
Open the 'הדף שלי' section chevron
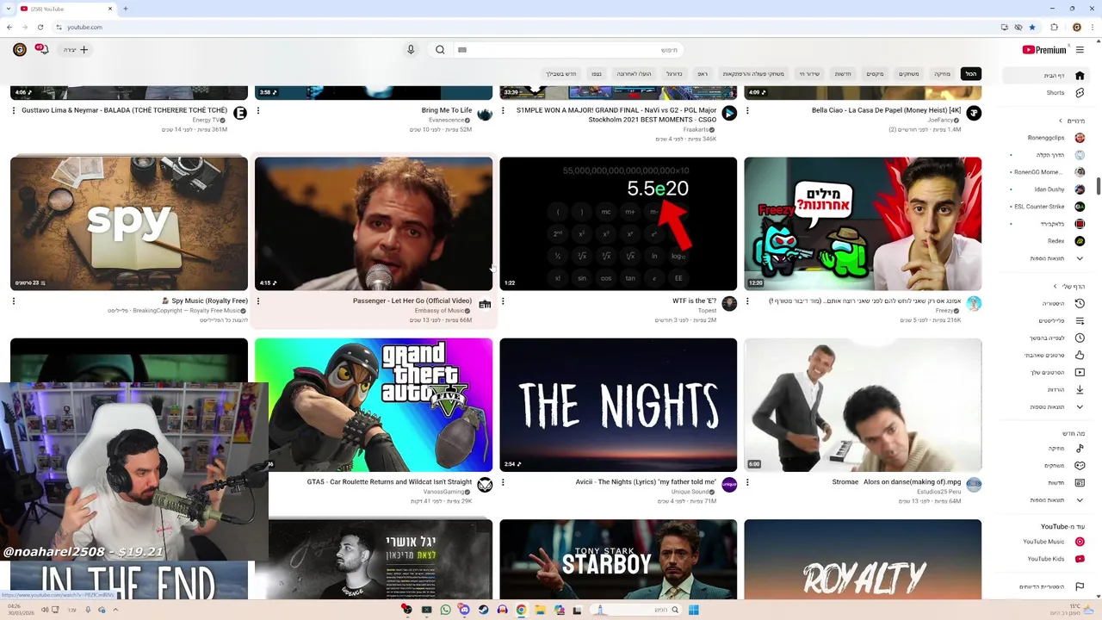point(1055,286)
